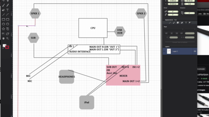The width and height of the screenshot is (209, 117).
Task: Select the HEADPHONES rounded box
Action: 67,77
